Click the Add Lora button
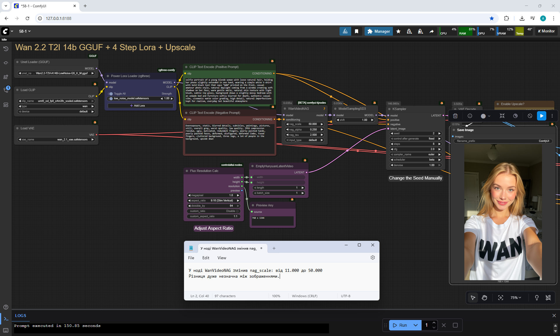Viewport: 560px width, 336px height. [x=140, y=106]
